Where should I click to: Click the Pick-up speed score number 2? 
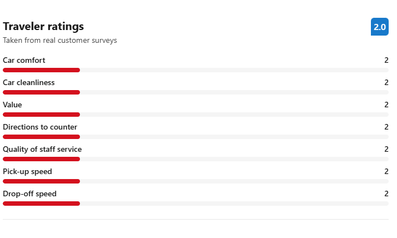pyautogui.click(x=386, y=171)
